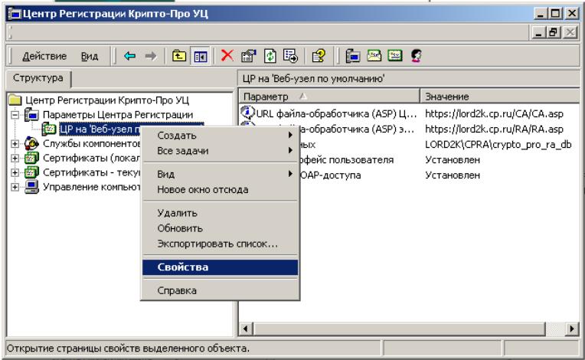Click the Сертификаты - текущ... tree icon
Image resolution: width=585 pixels, height=360 pixels.
pos(31,172)
